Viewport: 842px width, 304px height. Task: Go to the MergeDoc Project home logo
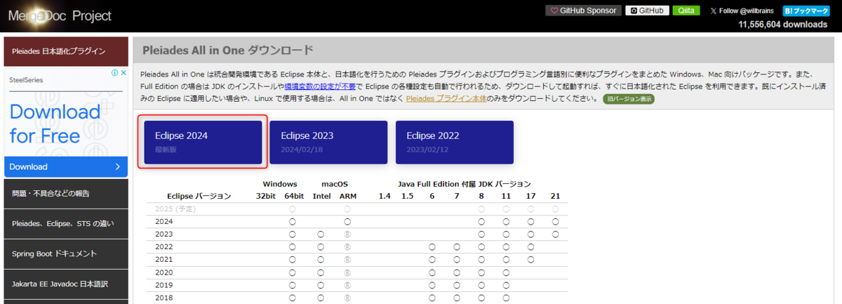coord(60,15)
